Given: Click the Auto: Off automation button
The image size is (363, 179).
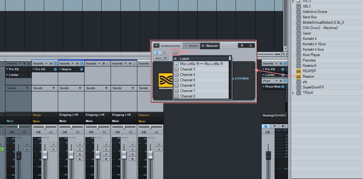Looking at the screenshot, I should pyautogui.click(x=161, y=58).
